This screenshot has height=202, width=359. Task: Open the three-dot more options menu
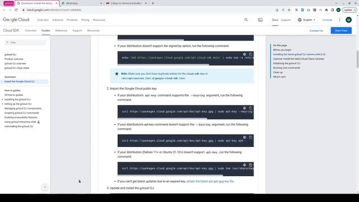tap(340, 20)
